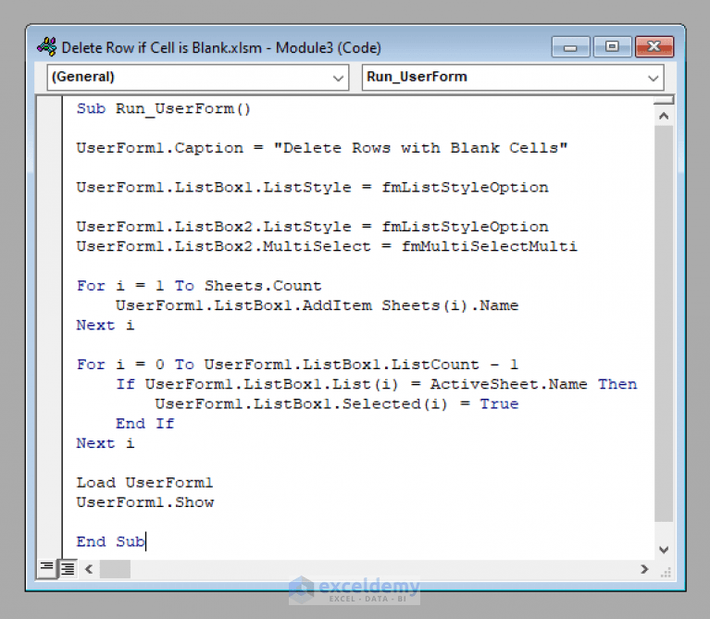
Task: Click the second 'Next i' line
Action: (x=106, y=443)
